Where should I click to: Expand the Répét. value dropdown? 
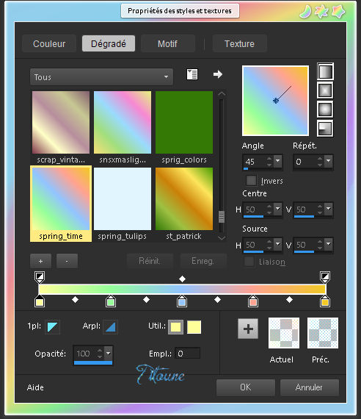pyautogui.click(x=329, y=161)
